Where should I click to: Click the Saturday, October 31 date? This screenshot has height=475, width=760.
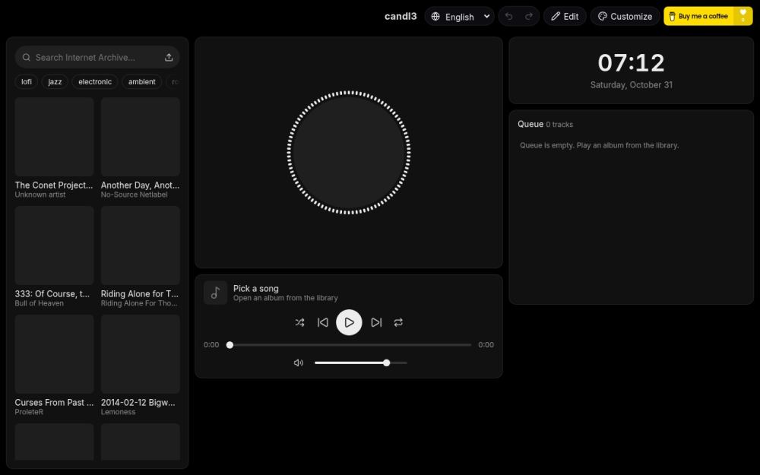click(631, 85)
